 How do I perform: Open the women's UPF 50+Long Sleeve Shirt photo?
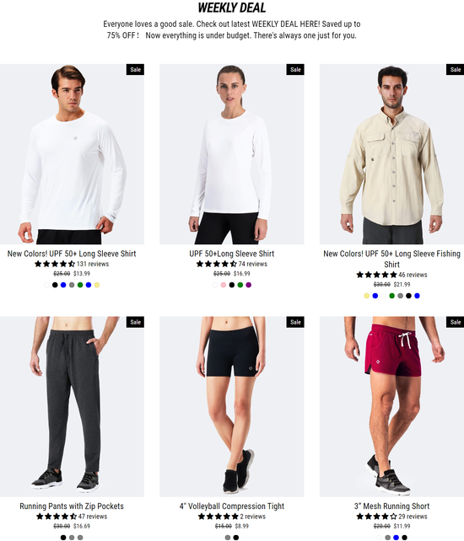coord(231,154)
